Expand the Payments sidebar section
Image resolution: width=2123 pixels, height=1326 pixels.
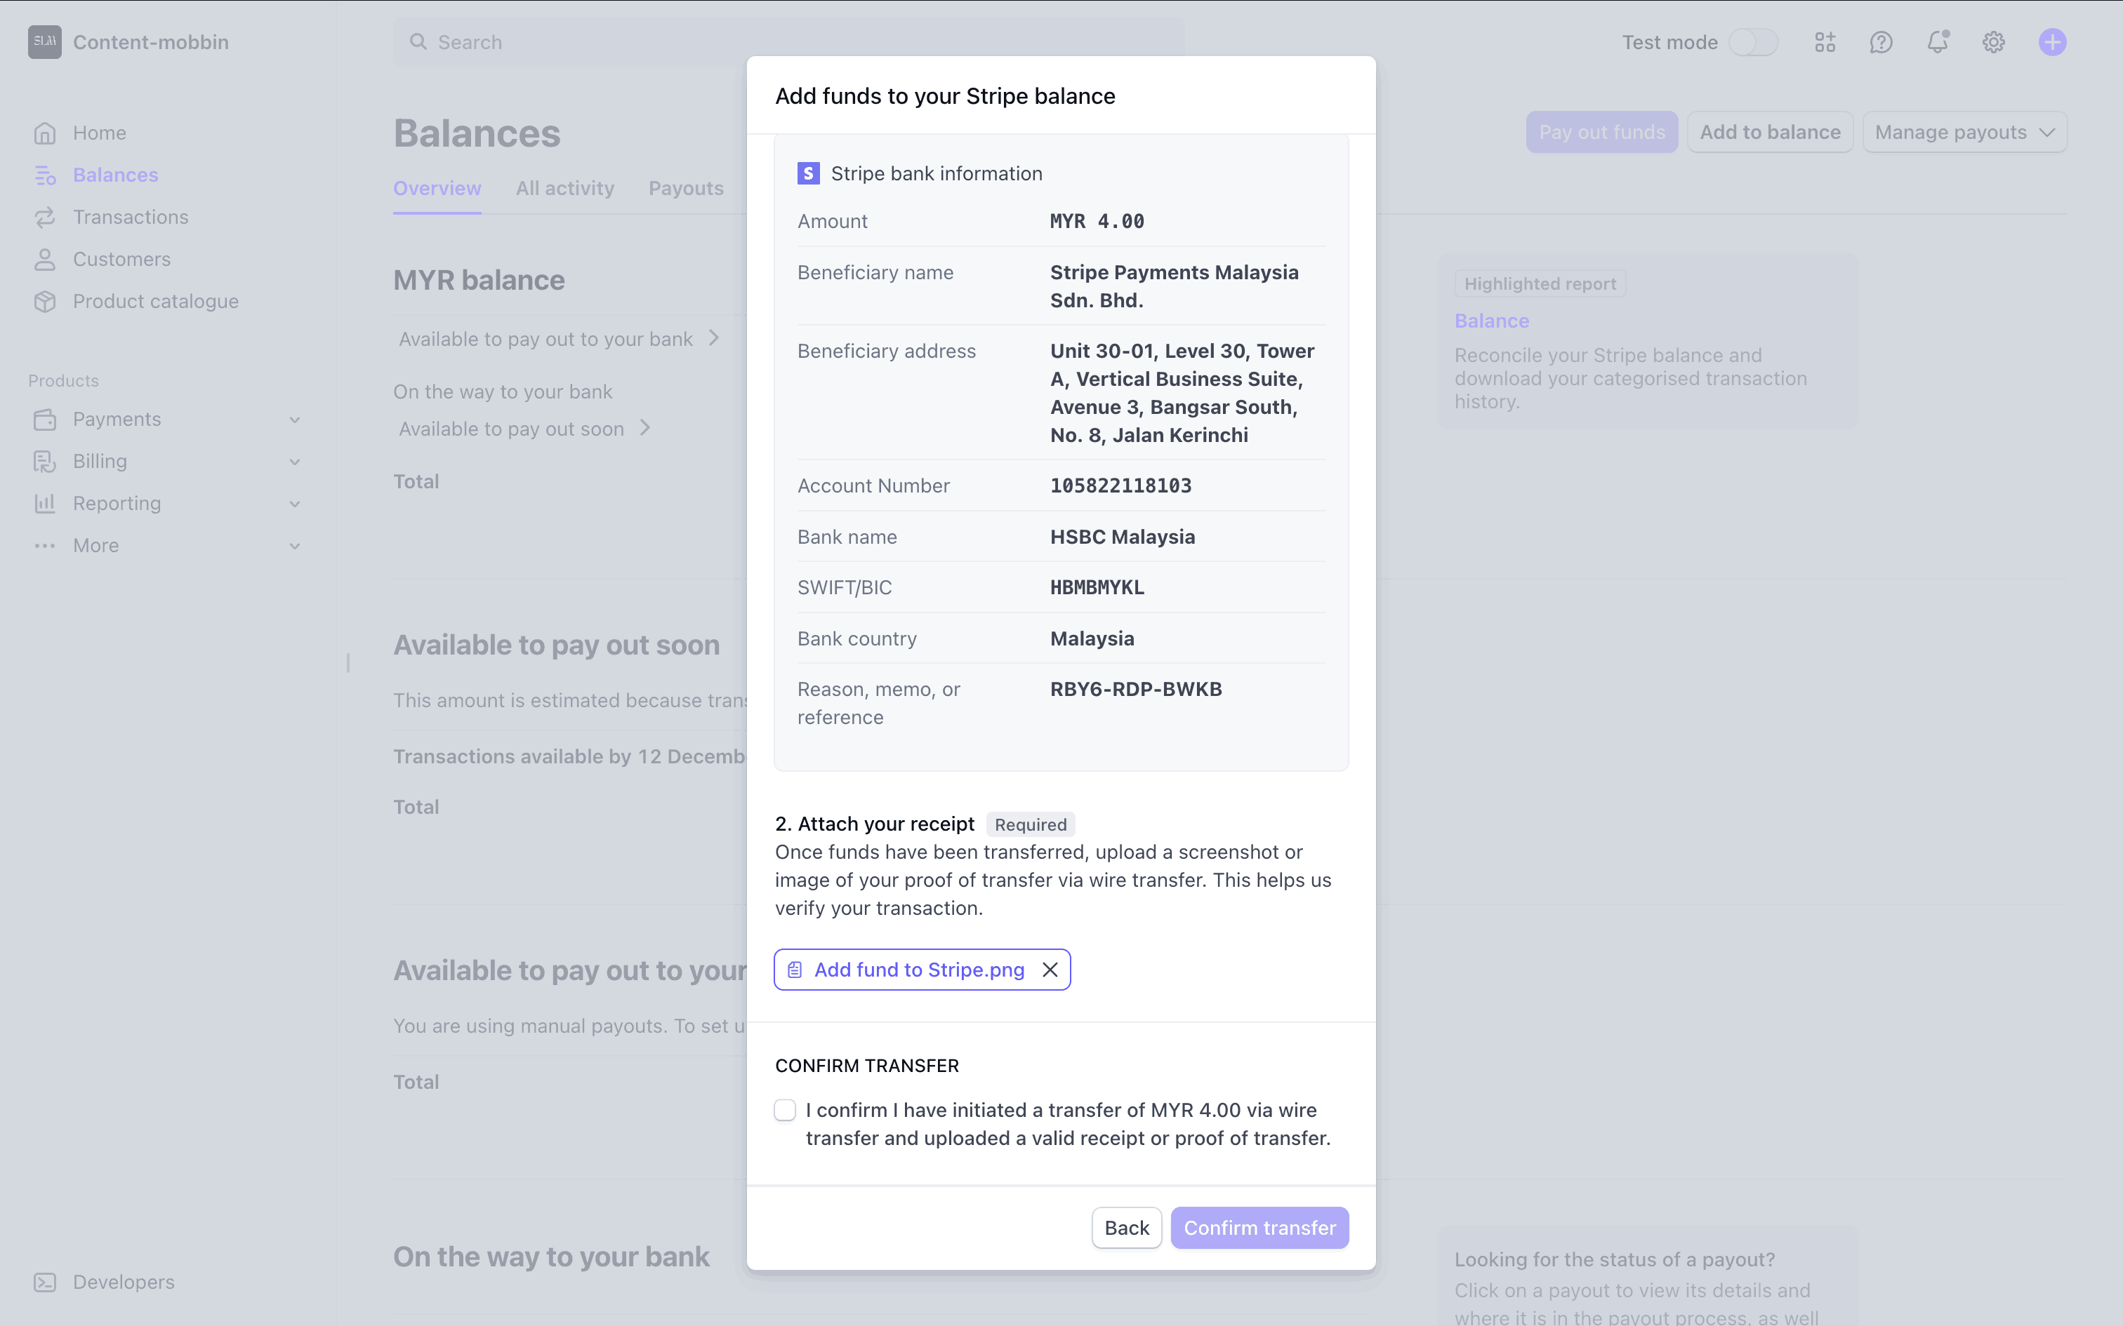[295, 420]
